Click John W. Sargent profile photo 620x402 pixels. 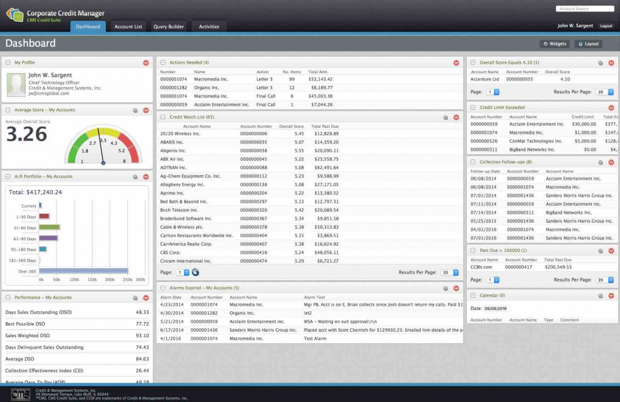pyautogui.click(x=16, y=85)
